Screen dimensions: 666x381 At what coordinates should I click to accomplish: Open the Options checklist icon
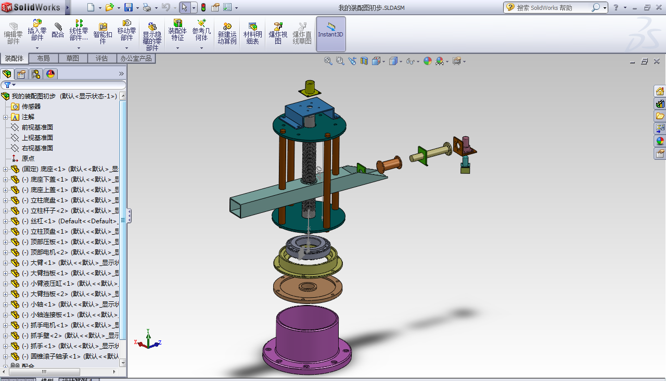click(x=227, y=7)
